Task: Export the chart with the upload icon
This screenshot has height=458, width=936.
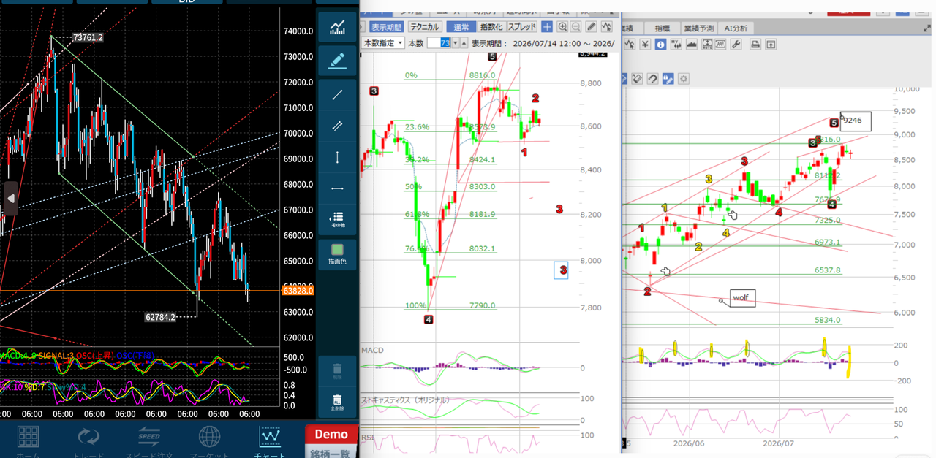Action: point(771,45)
